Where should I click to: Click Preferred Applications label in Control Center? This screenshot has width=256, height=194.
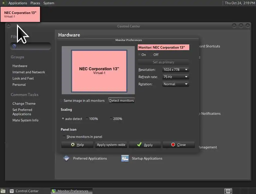tap(90, 158)
